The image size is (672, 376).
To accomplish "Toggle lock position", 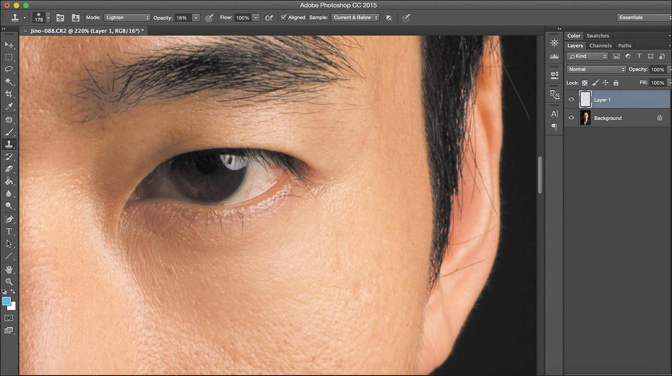I will coord(605,83).
